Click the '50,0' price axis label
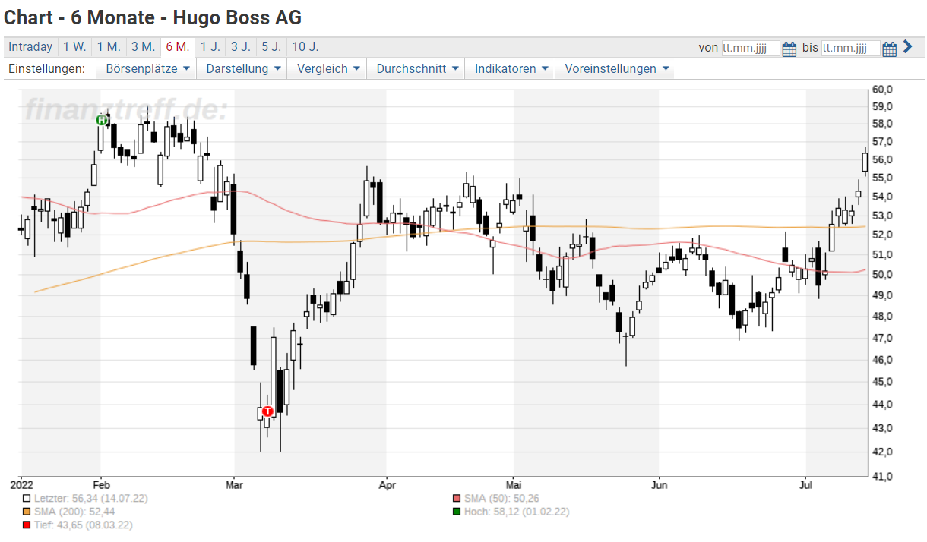Image resolution: width=927 pixels, height=542 pixels. point(882,274)
